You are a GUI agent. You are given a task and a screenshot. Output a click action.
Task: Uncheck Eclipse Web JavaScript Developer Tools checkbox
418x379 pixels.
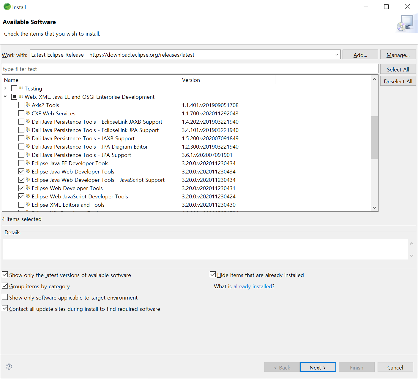(21, 196)
